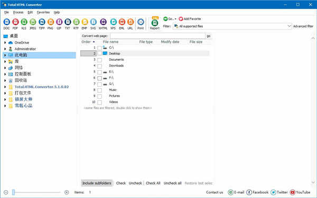This screenshot has width=317, height=198.
Task: Click the RTF format icon
Action: pos(76,22)
